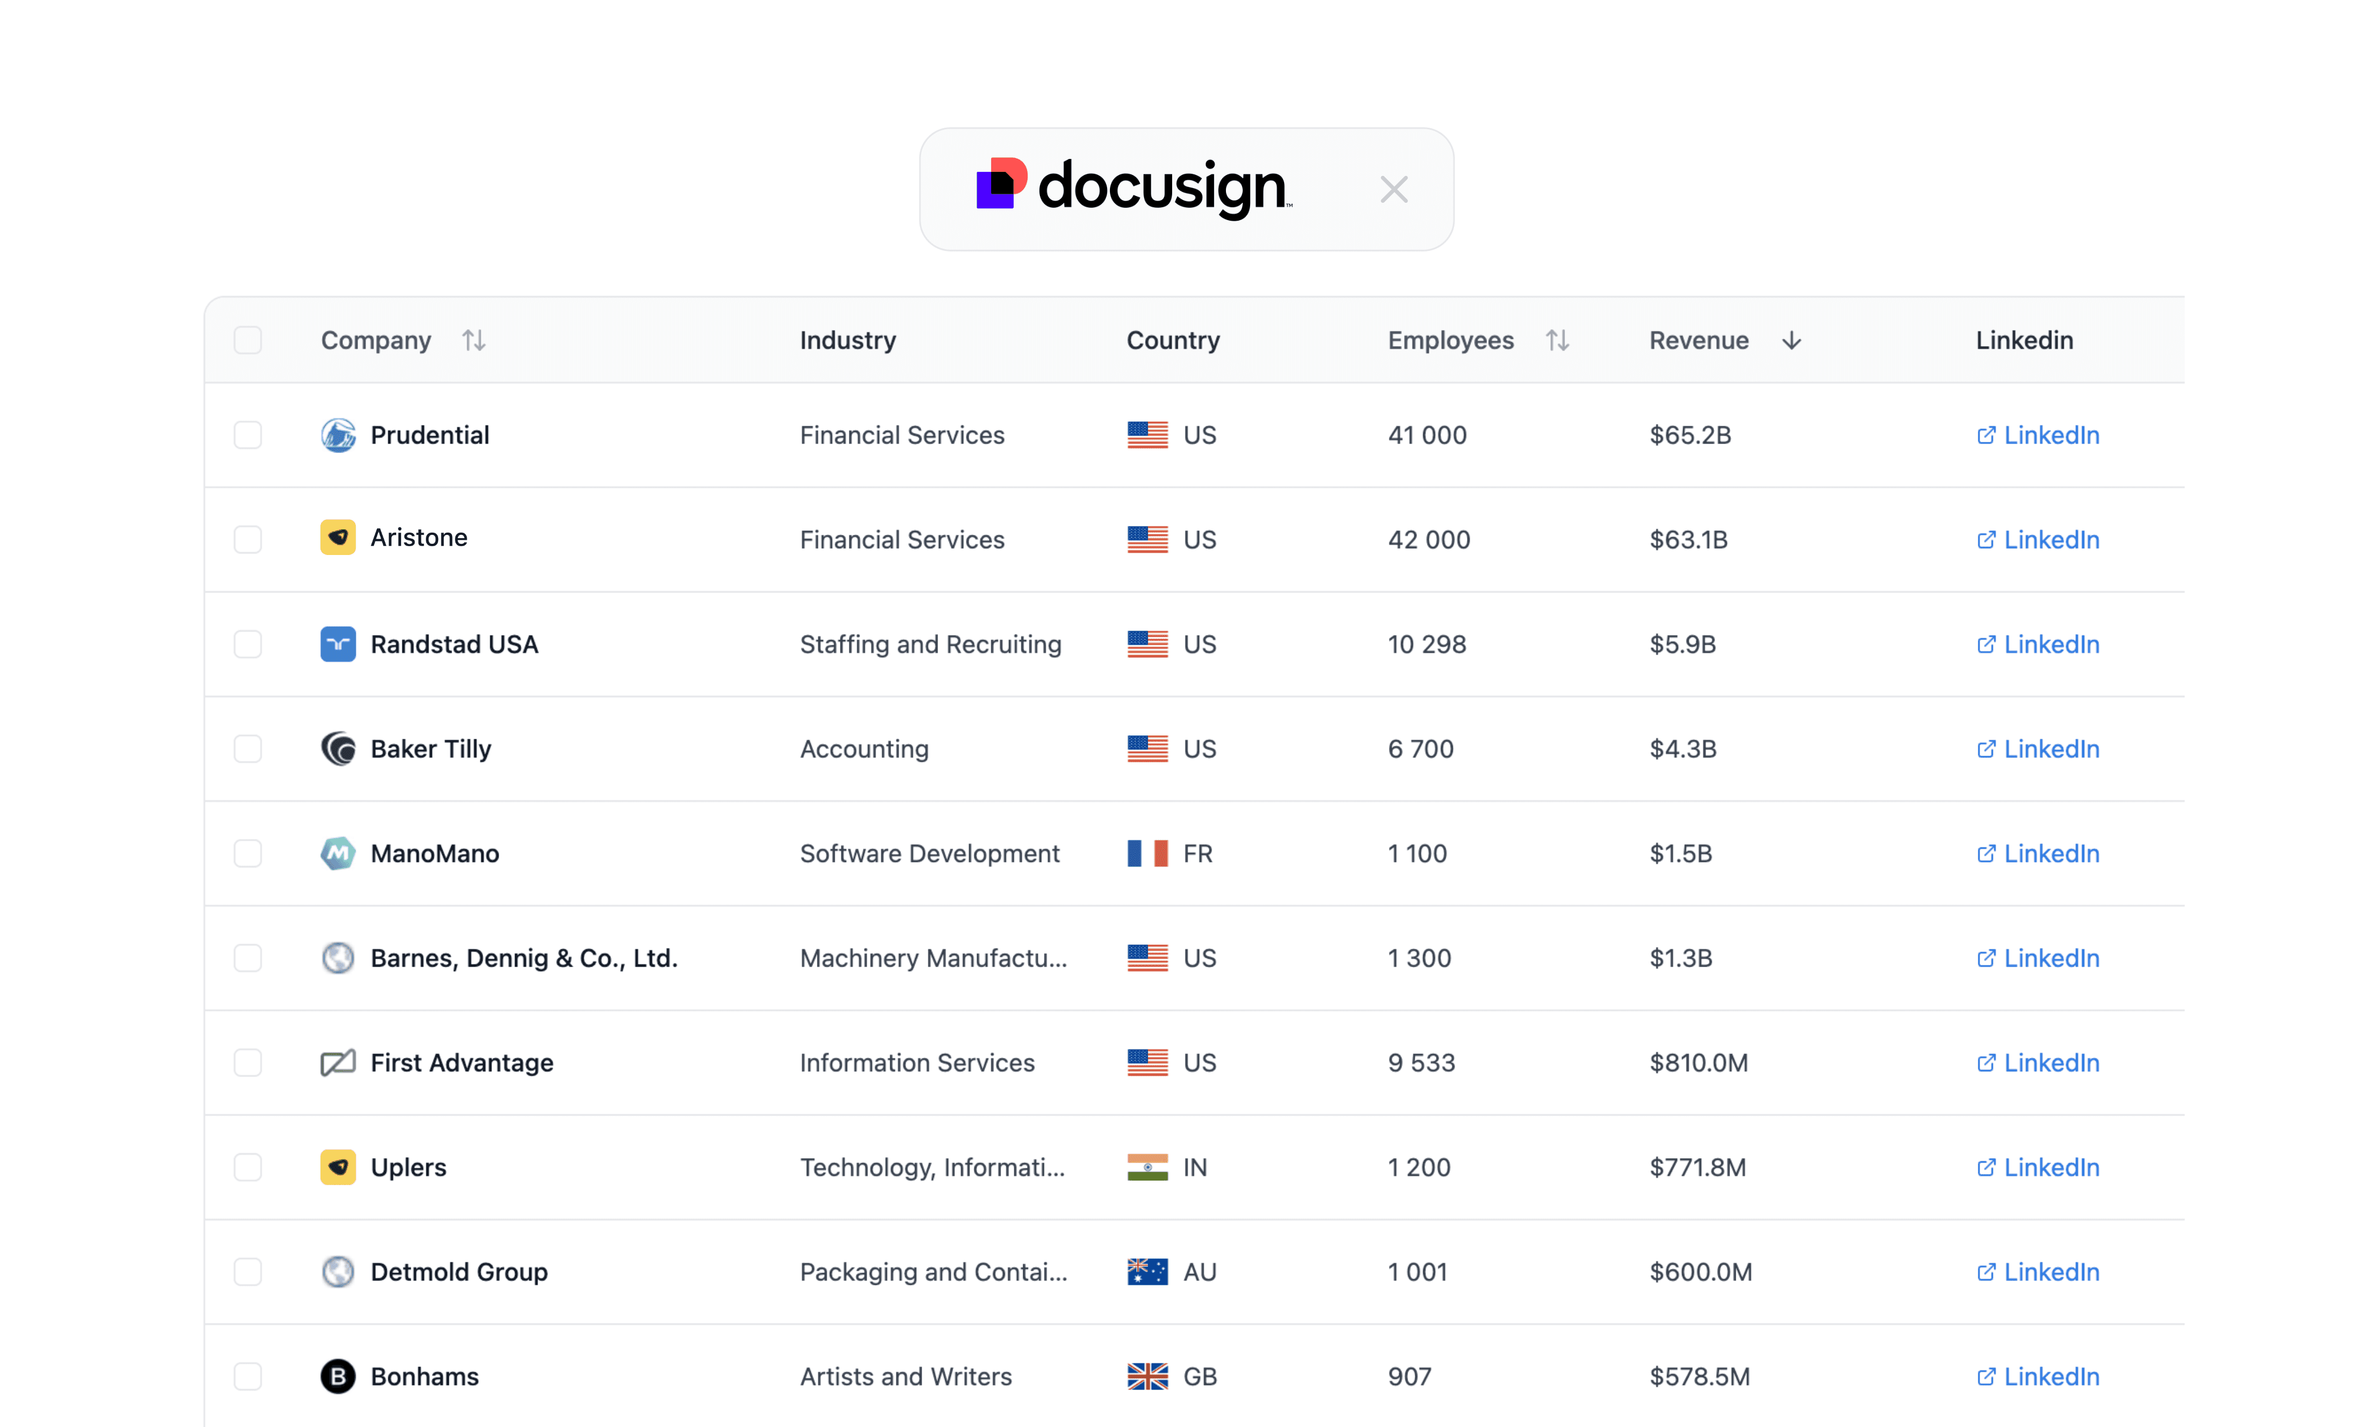Toggle Revenue descending sort arrow
This screenshot has width=2374, height=1427.
(x=1791, y=341)
